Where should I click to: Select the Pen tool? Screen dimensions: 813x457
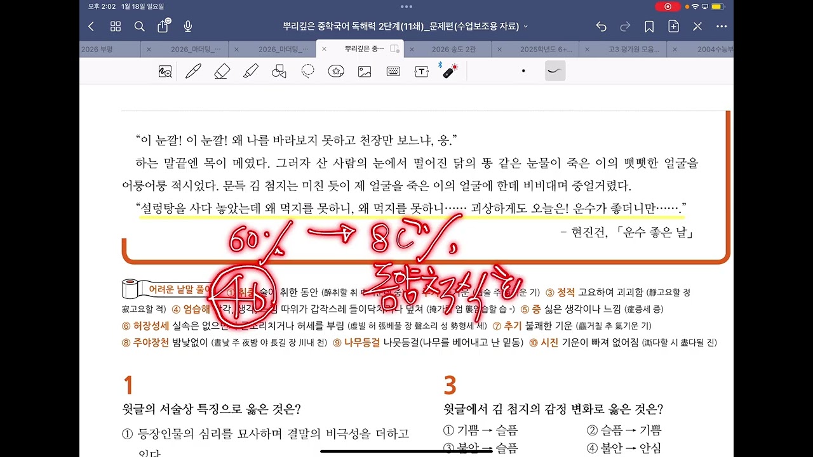pyautogui.click(x=193, y=71)
